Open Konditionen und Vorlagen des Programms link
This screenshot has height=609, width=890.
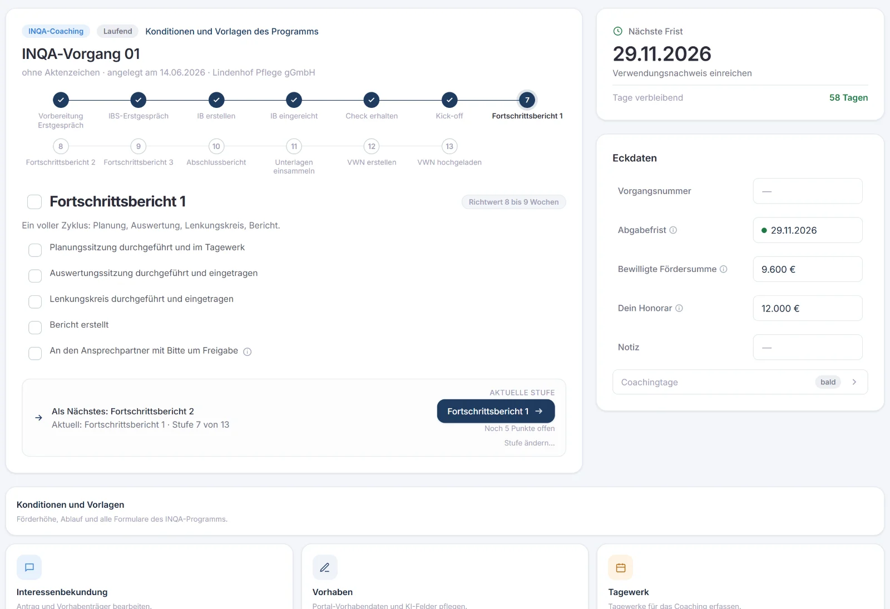[x=232, y=32]
